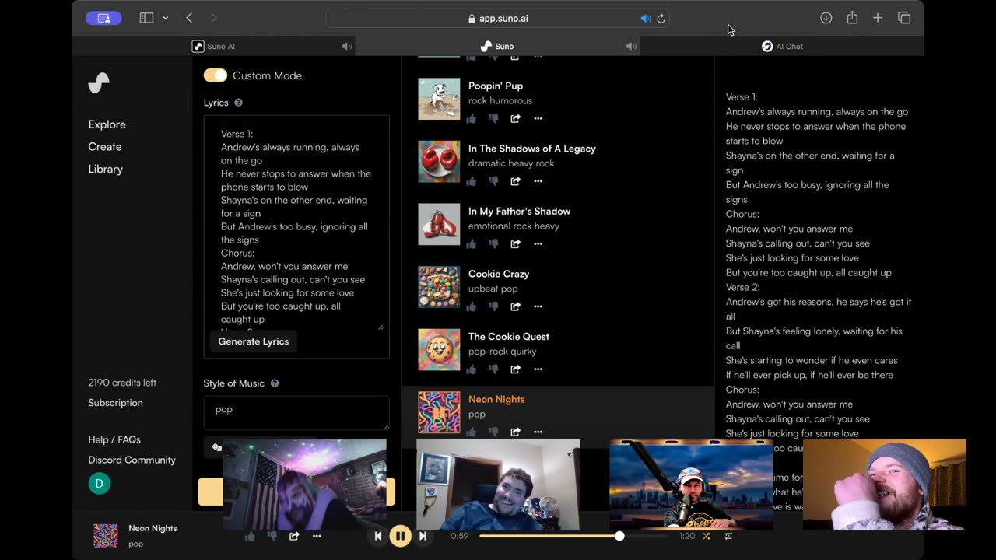Share the Poopin' Pup song

(515, 118)
